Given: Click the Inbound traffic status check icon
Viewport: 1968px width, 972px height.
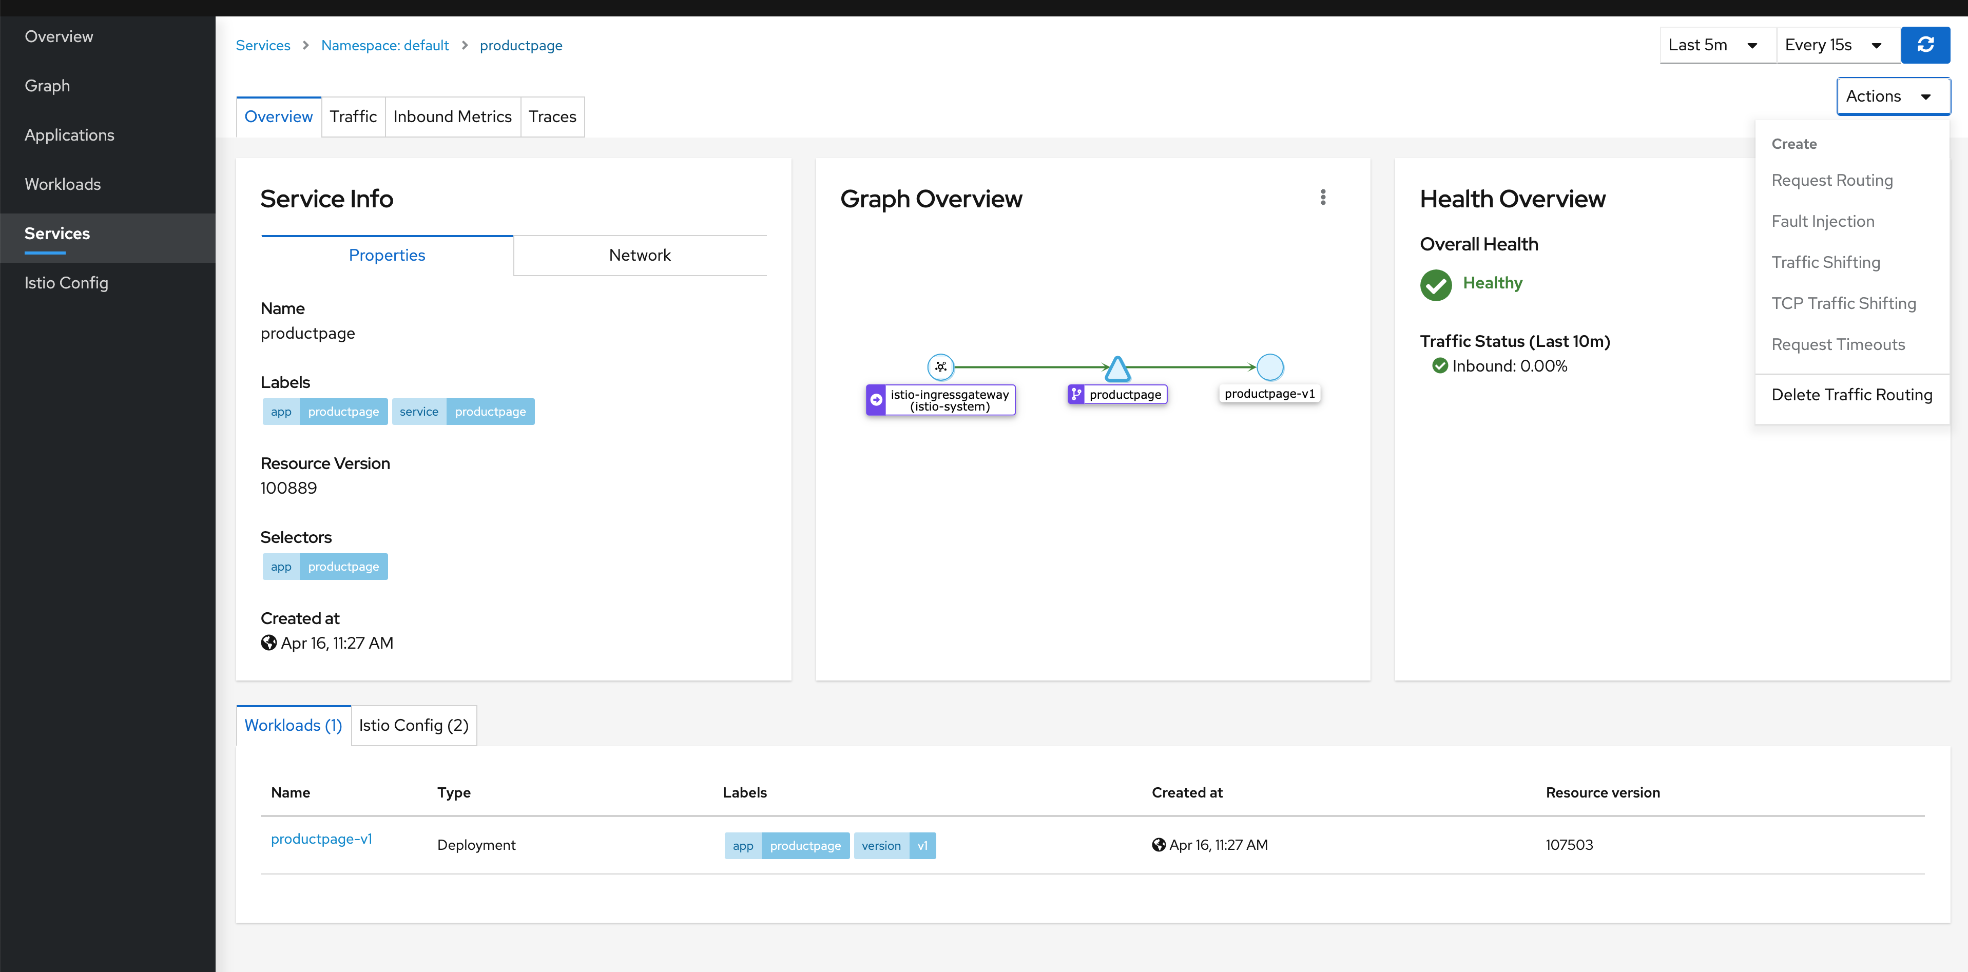Looking at the screenshot, I should tap(1439, 366).
